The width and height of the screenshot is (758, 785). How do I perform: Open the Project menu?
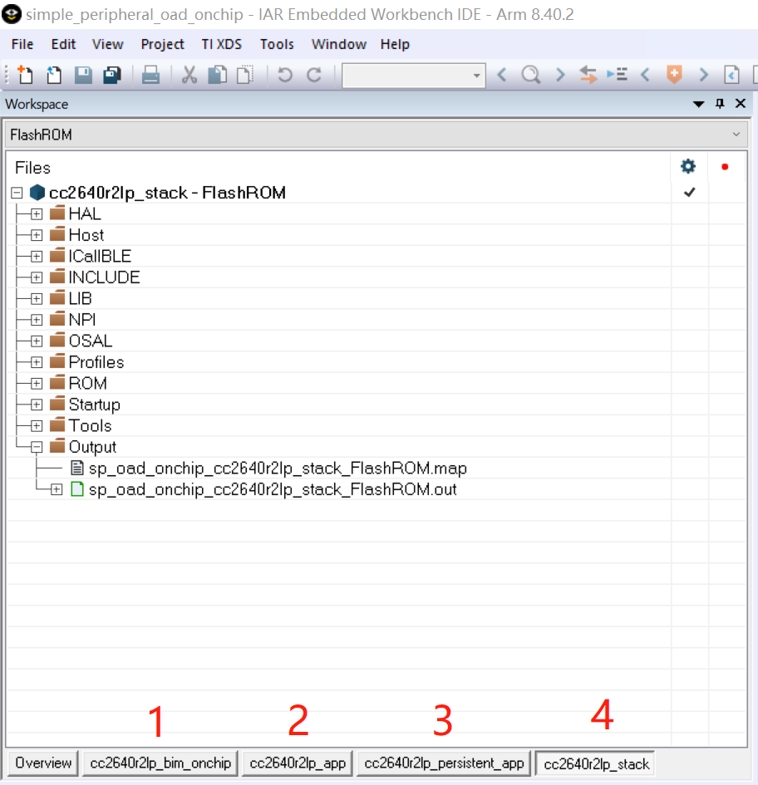point(162,44)
